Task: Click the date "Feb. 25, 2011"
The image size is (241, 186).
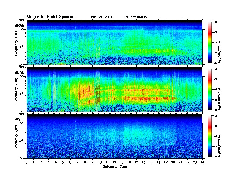Action: click(x=102, y=17)
